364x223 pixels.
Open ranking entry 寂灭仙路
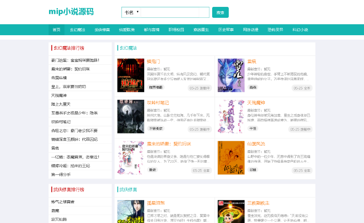click(x=59, y=219)
